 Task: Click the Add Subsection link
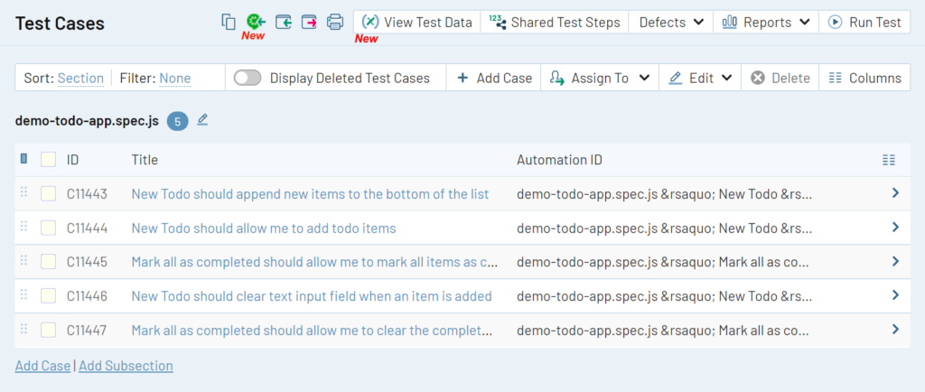[x=126, y=366]
